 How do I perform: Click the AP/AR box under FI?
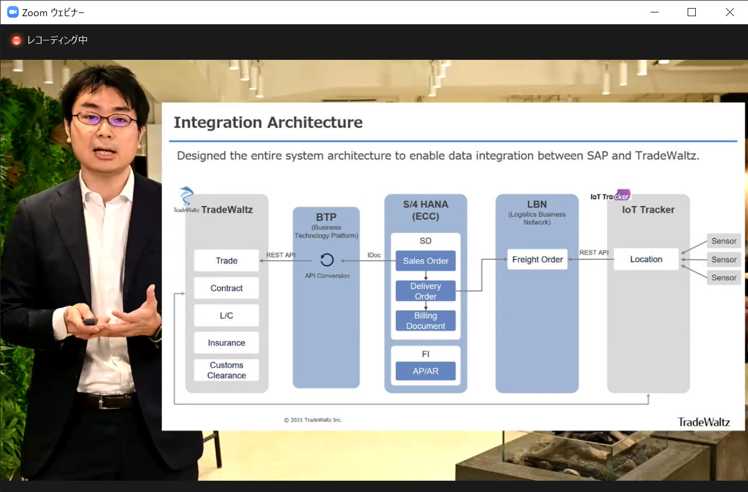(426, 371)
